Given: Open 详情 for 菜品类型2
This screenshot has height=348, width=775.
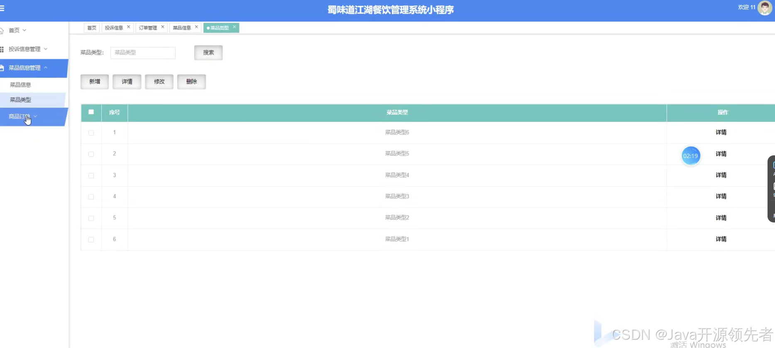Looking at the screenshot, I should [x=721, y=217].
